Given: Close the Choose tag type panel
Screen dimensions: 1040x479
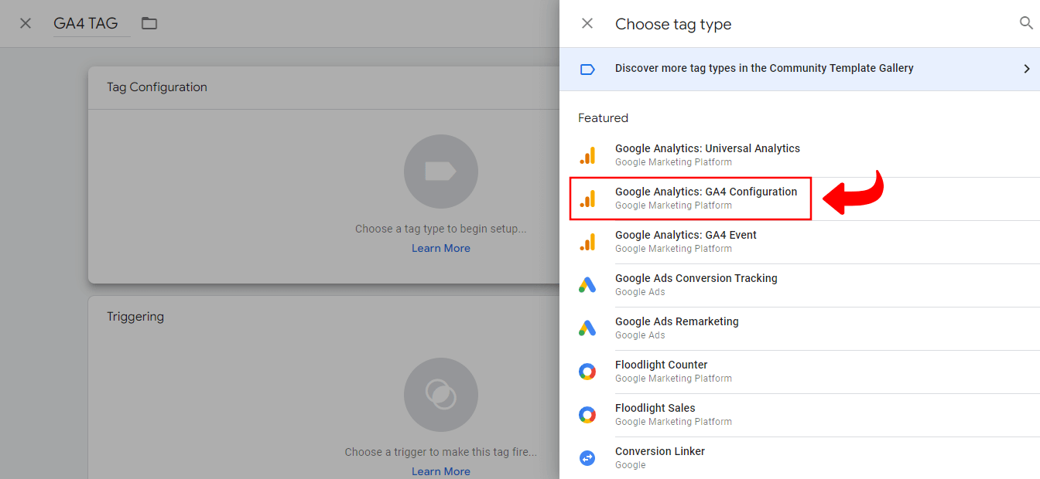Looking at the screenshot, I should tap(587, 23).
